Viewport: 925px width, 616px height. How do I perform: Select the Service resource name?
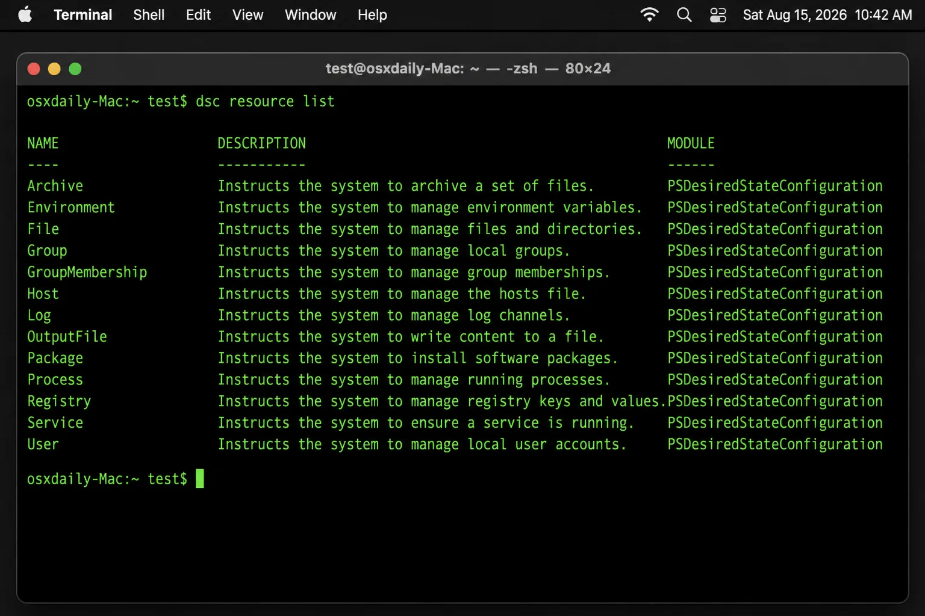(55, 423)
